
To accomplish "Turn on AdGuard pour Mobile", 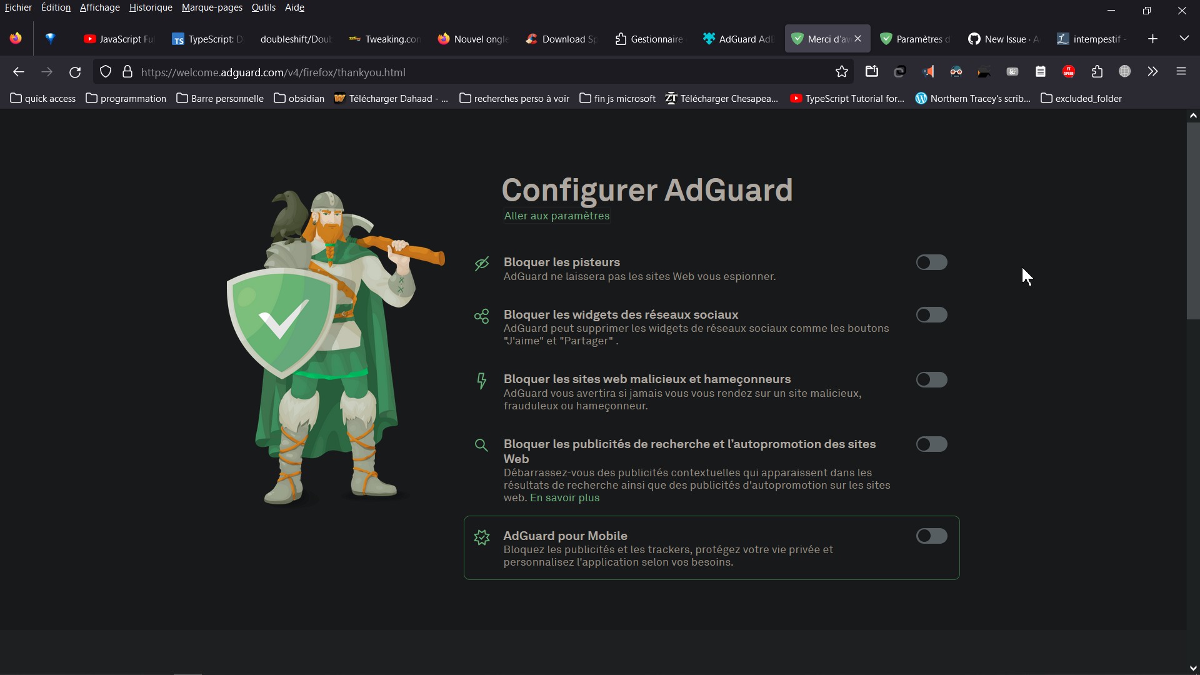I will (931, 536).
